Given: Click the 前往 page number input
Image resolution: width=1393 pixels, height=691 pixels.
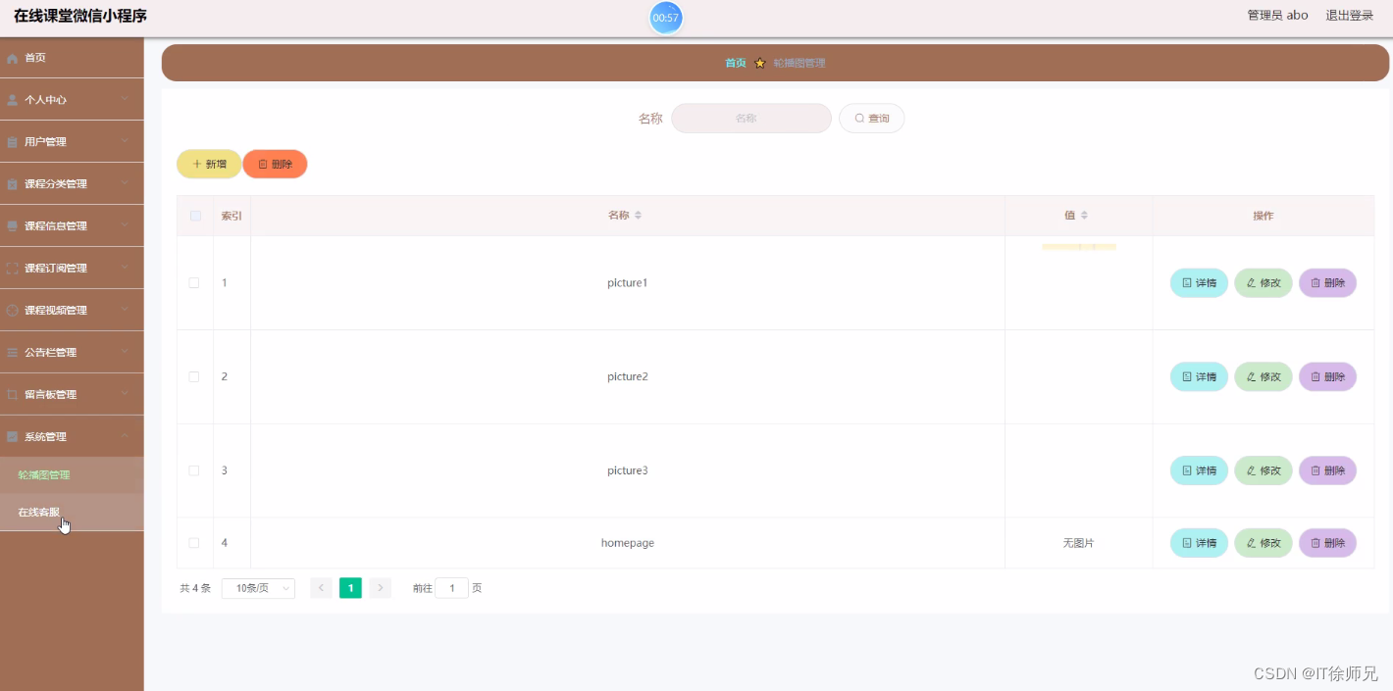Looking at the screenshot, I should (451, 588).
